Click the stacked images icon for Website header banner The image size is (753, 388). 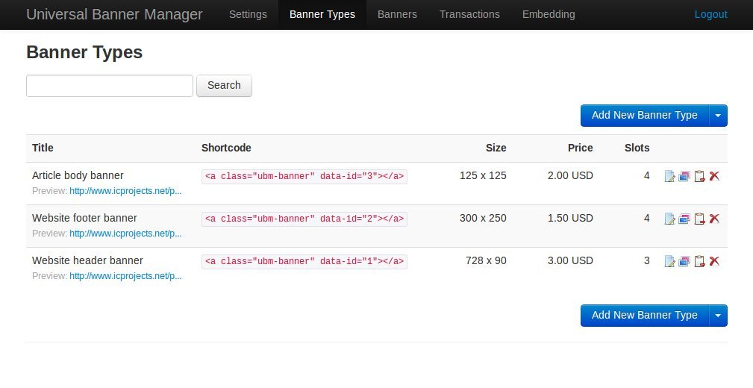684,262
